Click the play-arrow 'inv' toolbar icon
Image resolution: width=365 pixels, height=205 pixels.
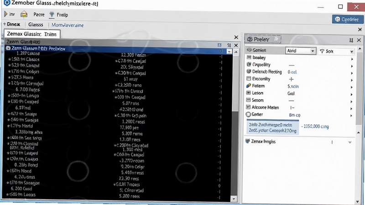5,14
